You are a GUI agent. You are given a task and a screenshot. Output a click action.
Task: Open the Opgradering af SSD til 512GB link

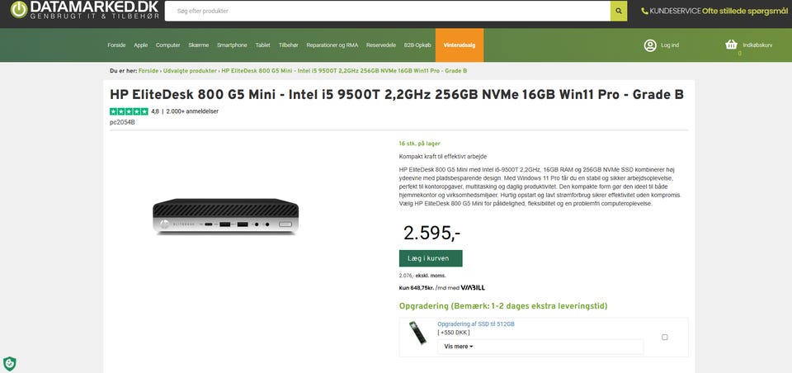point(476,324)
